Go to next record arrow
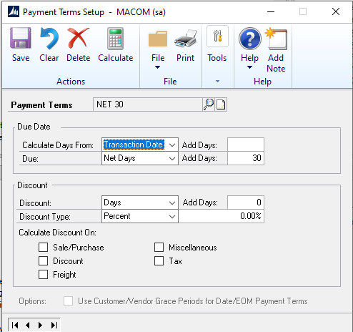 coord(40,325)
